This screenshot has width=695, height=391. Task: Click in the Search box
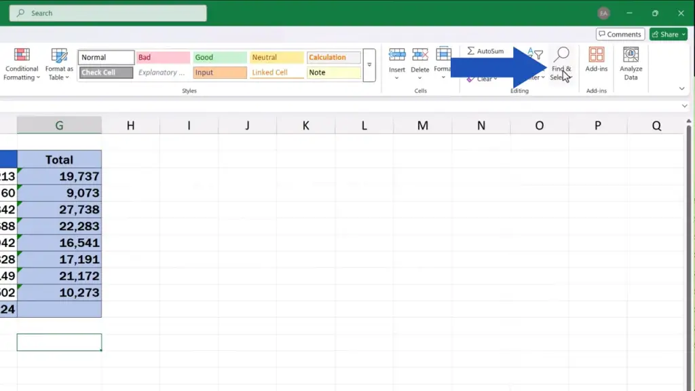pyautogui.click(x=109, y=14)
